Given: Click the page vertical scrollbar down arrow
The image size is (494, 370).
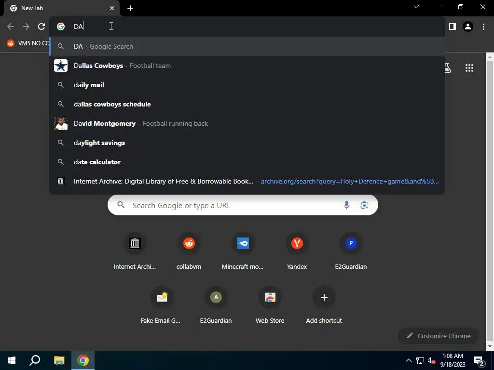Looking at the screenshot, I should pos(490,346).
